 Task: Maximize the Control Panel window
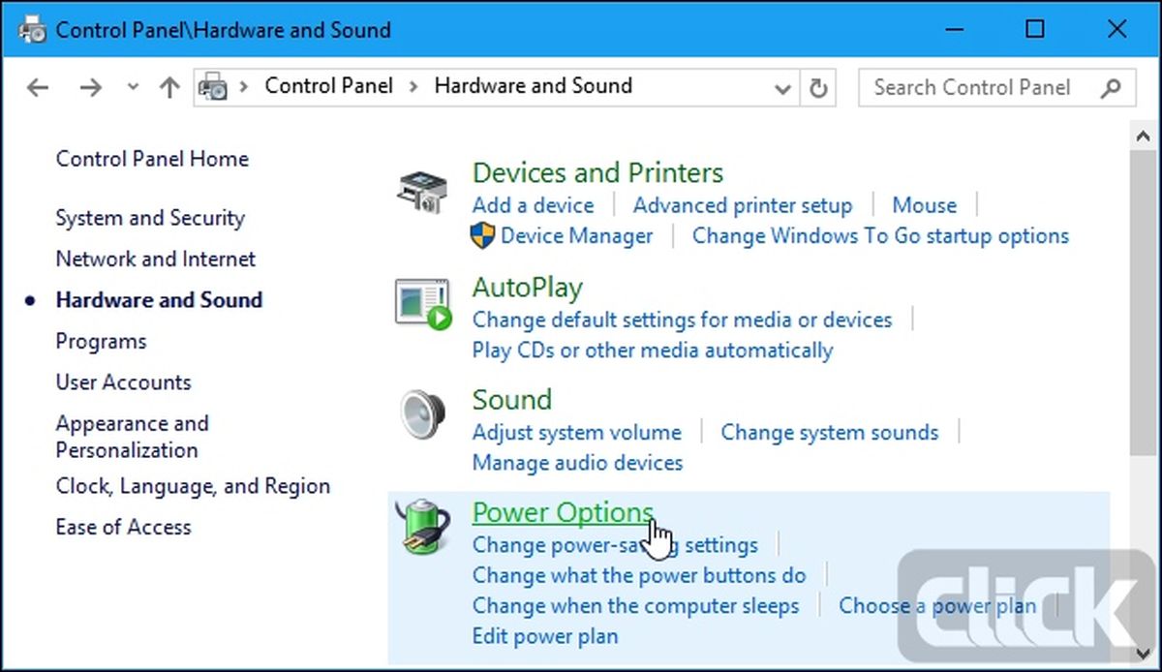1035,30
